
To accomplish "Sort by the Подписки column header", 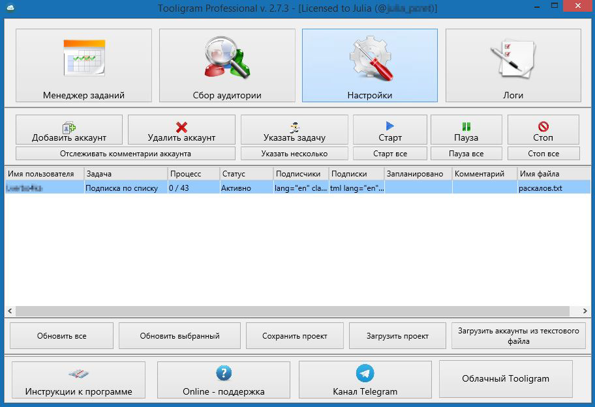I will 357,174.
